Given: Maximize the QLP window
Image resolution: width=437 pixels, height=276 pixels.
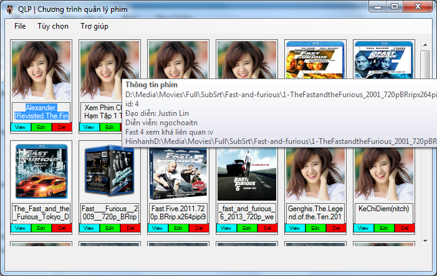Looking at the screenshot, I should (395, 7).
